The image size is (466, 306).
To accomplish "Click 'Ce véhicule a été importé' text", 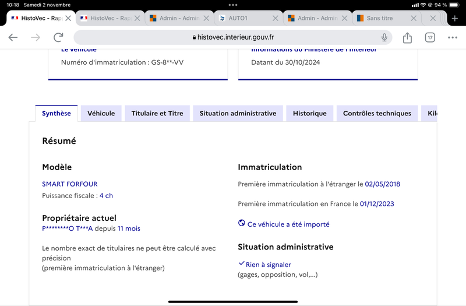I will [288, 224].
